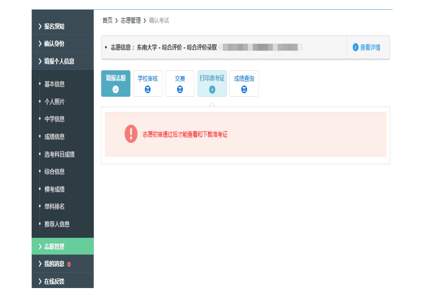426x302 pixels.
Task: Click the checkmark icon under 填报志愿
Action: (116, 90)
